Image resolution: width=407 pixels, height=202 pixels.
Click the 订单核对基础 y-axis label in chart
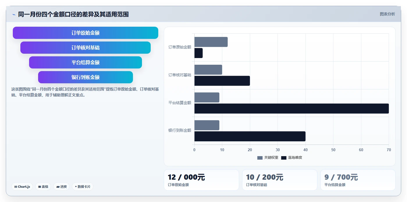(180, 75)
